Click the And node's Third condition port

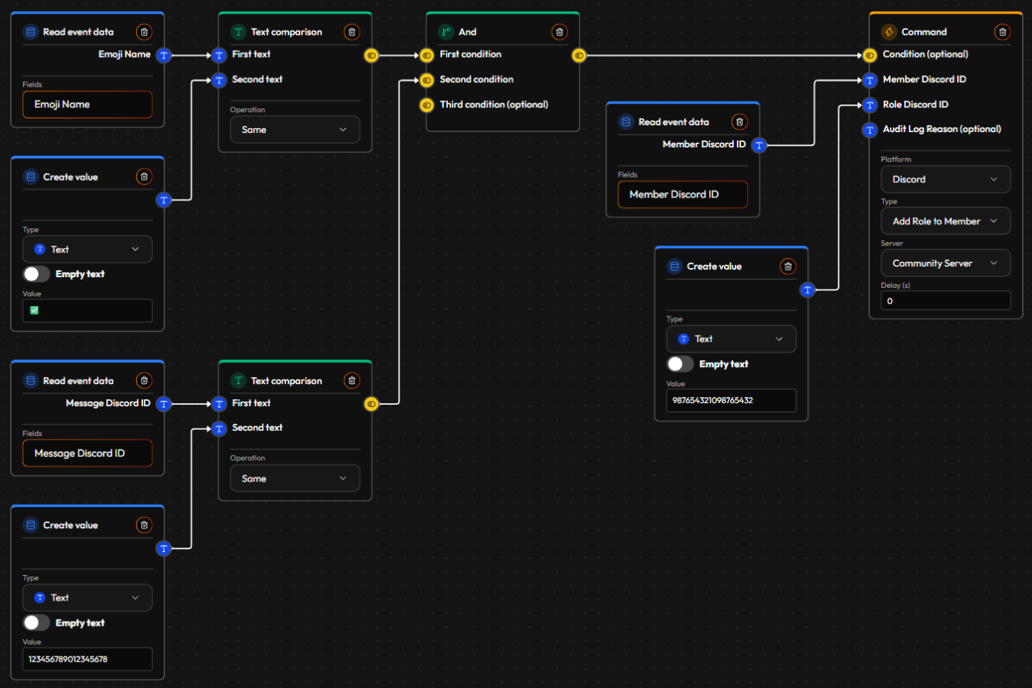click(x=426, y=104)
